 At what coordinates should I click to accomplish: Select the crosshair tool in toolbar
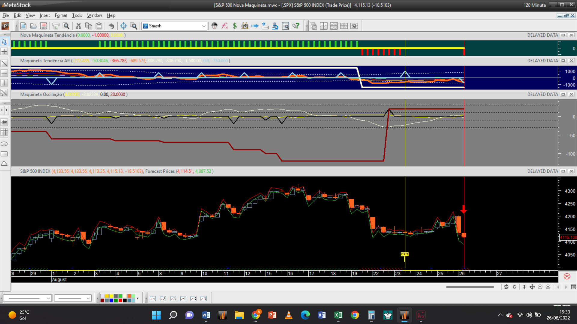click(123, 26)
